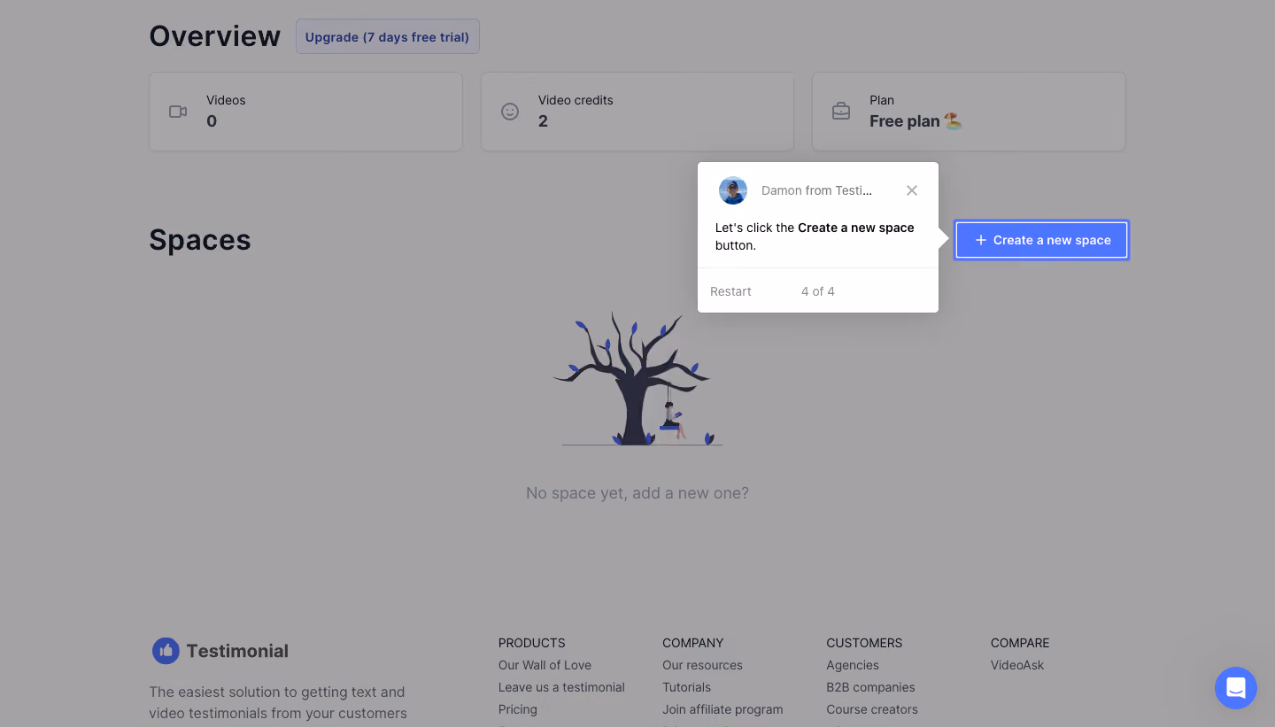1275x727 pixels.
Task: Go to the Pricing footer link
Action: (518, 709)
